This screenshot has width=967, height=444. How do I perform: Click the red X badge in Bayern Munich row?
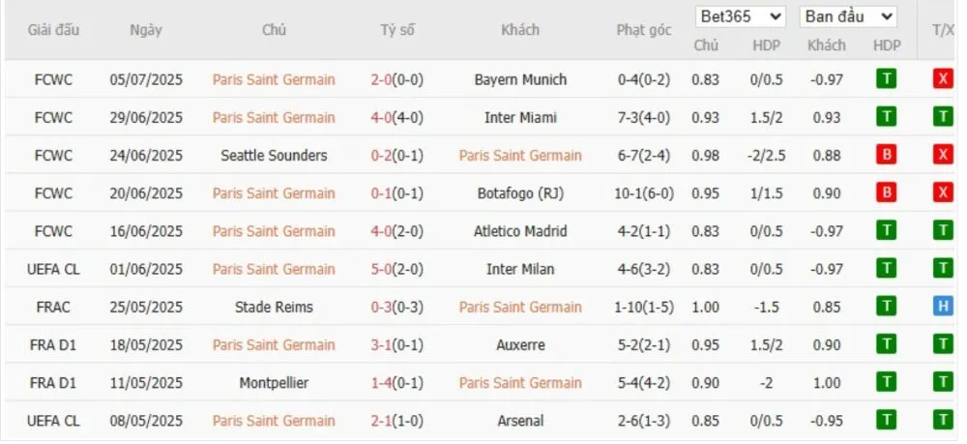point(942,80)
